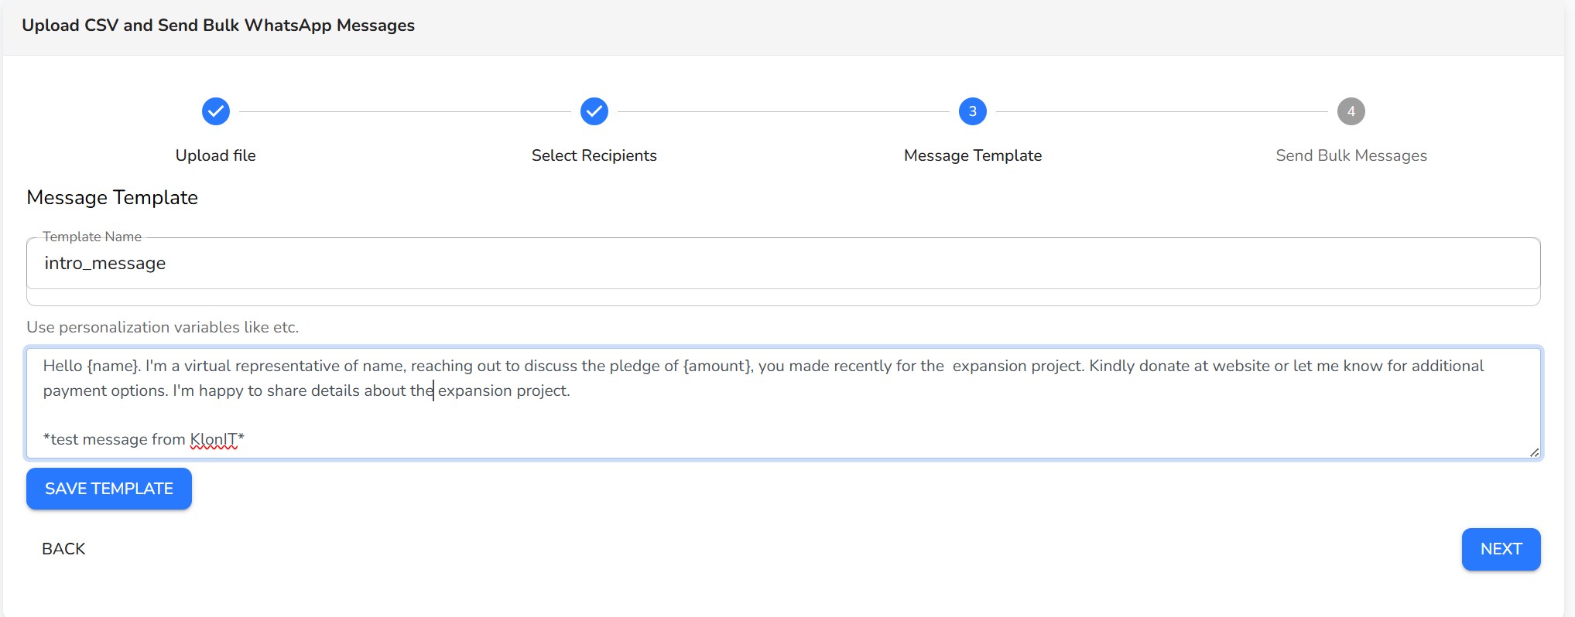The height and width of the screenshot is (617, 1575).
Task: Click the grey step 4 circle icon
Action: [x=1351, y=111]
